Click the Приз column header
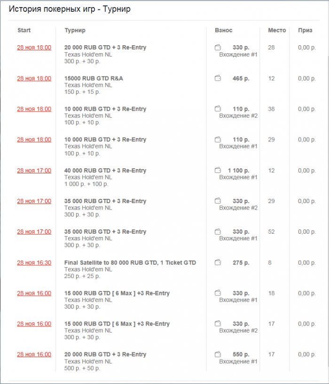 coord(305,30)
